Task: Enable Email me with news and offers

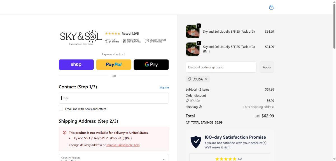Action: [x=61, y=109]
